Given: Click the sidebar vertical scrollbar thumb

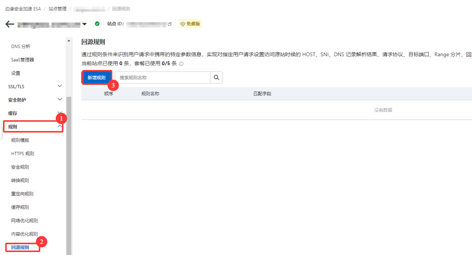Looking at the screenshot, I should [x=69, y=175].
